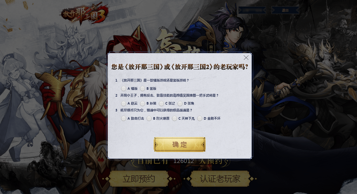
Task: Confirm answers with the 确定 button
Action: click(x=180, y=145)
